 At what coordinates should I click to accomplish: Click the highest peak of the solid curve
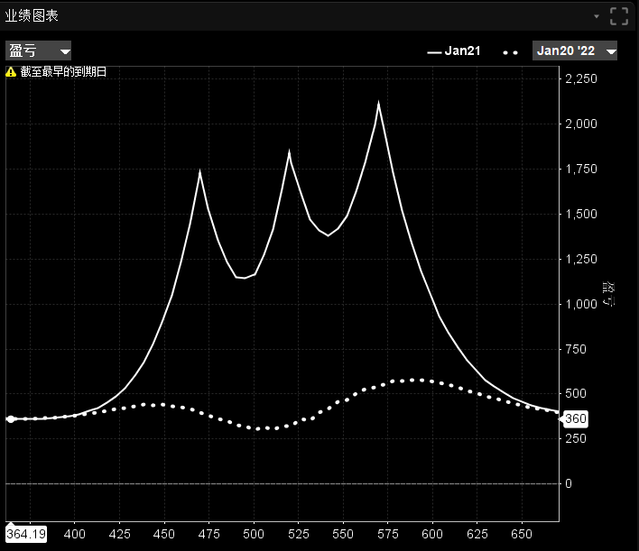pyautogui.click(x=378, y=104)
